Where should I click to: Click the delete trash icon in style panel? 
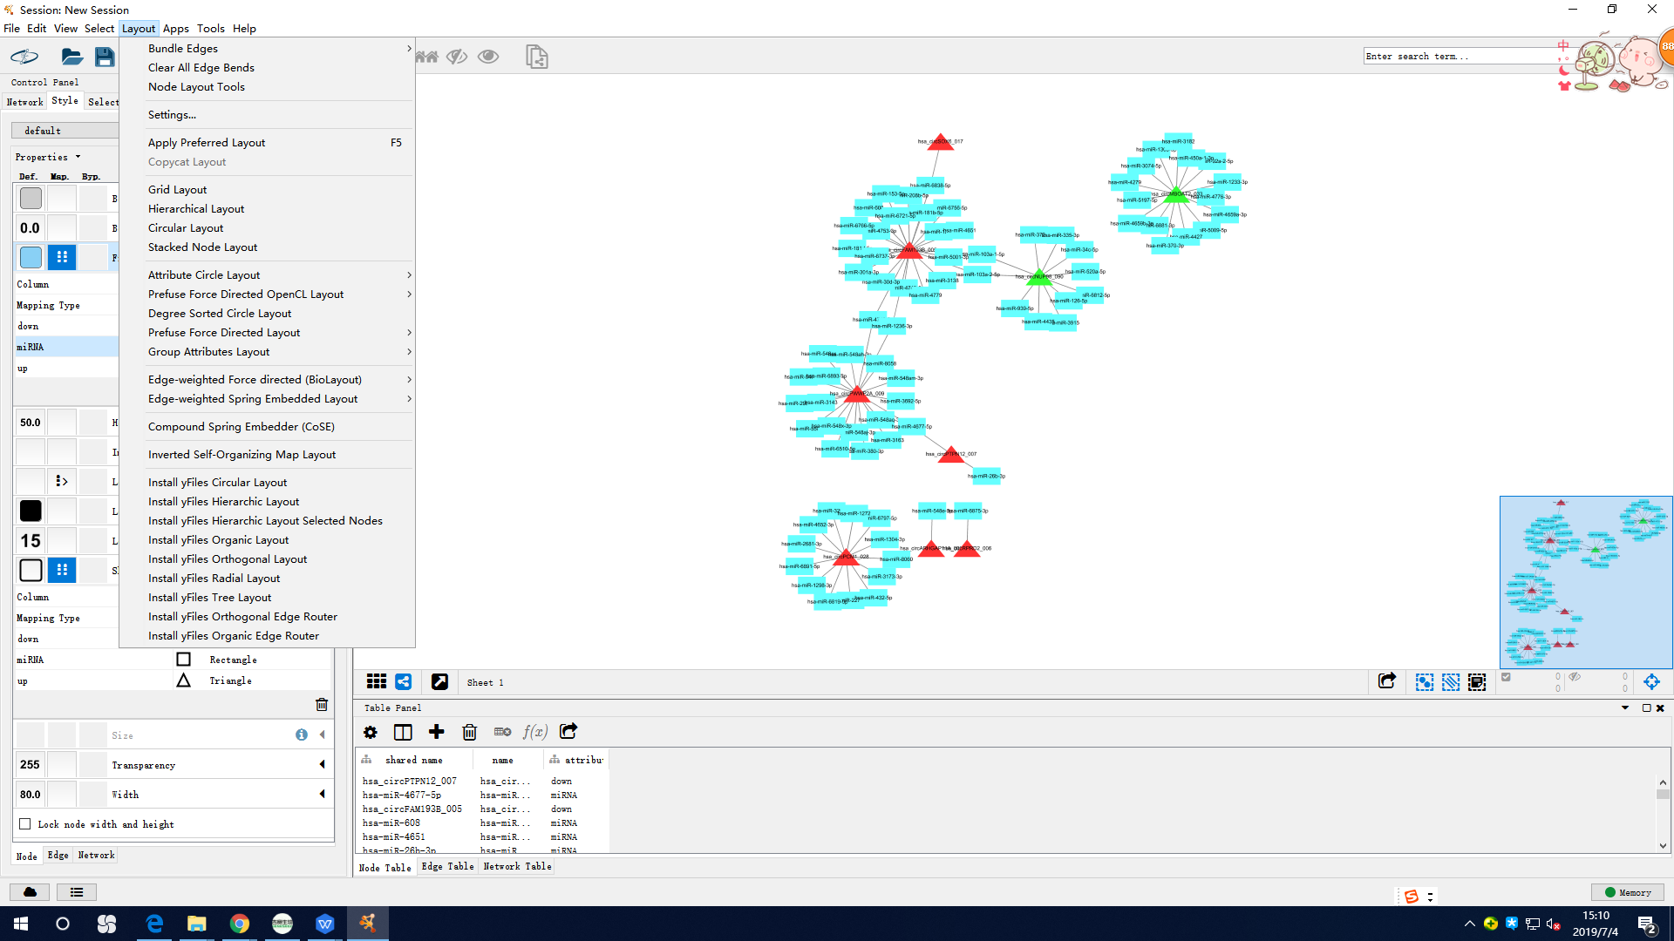point(322,705)
